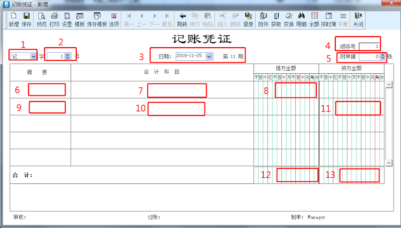Click the 平衡 balance icon
The height and width of the screenshot is (228, 401).
coord(343,20)
